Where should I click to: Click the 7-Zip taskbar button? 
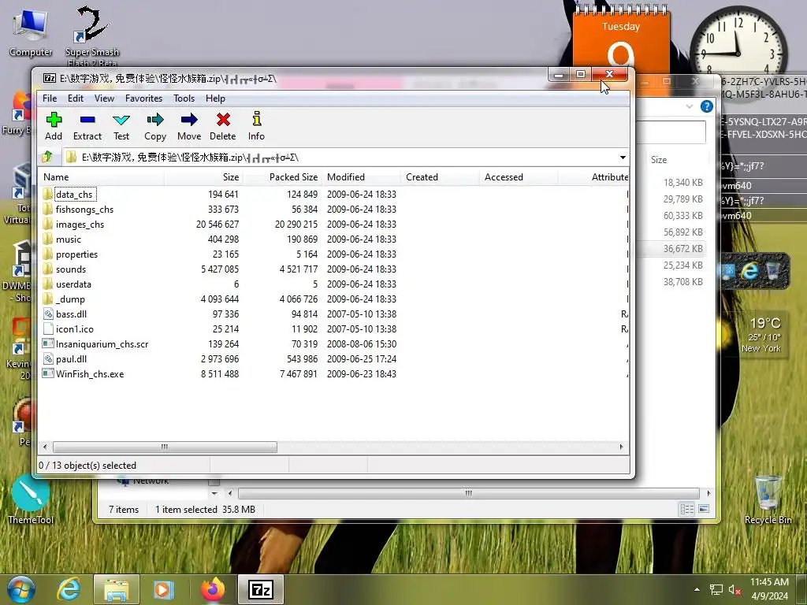[x=260, y=589]
